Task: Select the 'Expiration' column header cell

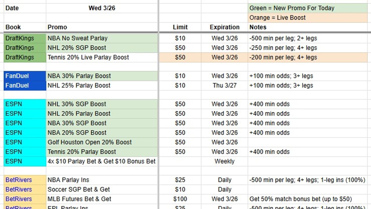Action: coord(225,27)
